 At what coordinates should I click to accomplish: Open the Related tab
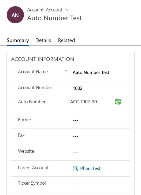(x=66, y=41)
